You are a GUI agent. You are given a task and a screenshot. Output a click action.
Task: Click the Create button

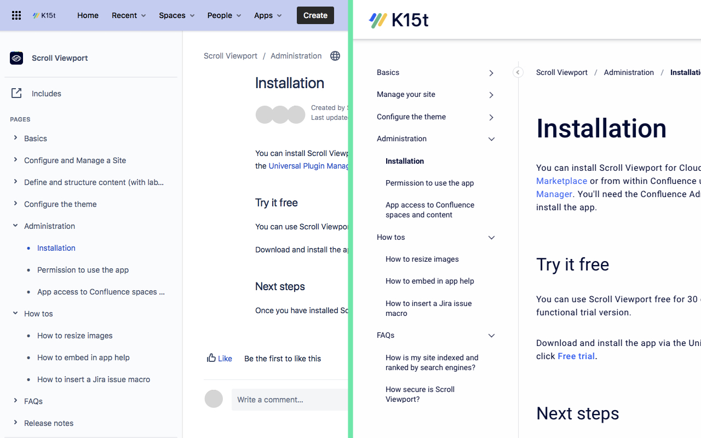(x=315, y=15)
